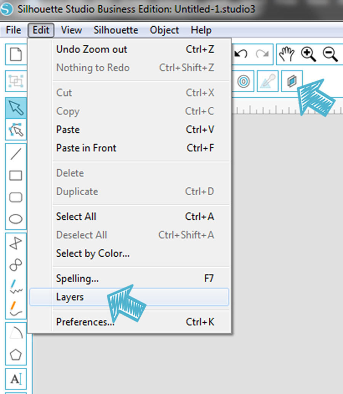Click the horizontal ruler above canvas
The image size is (343, 394).
(x=287, y=106)
